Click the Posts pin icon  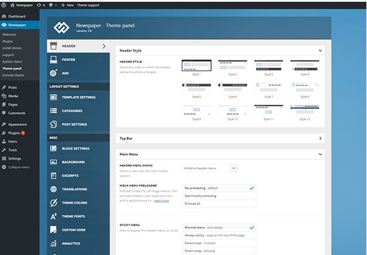pyautogui.click(x=4, y=88)
